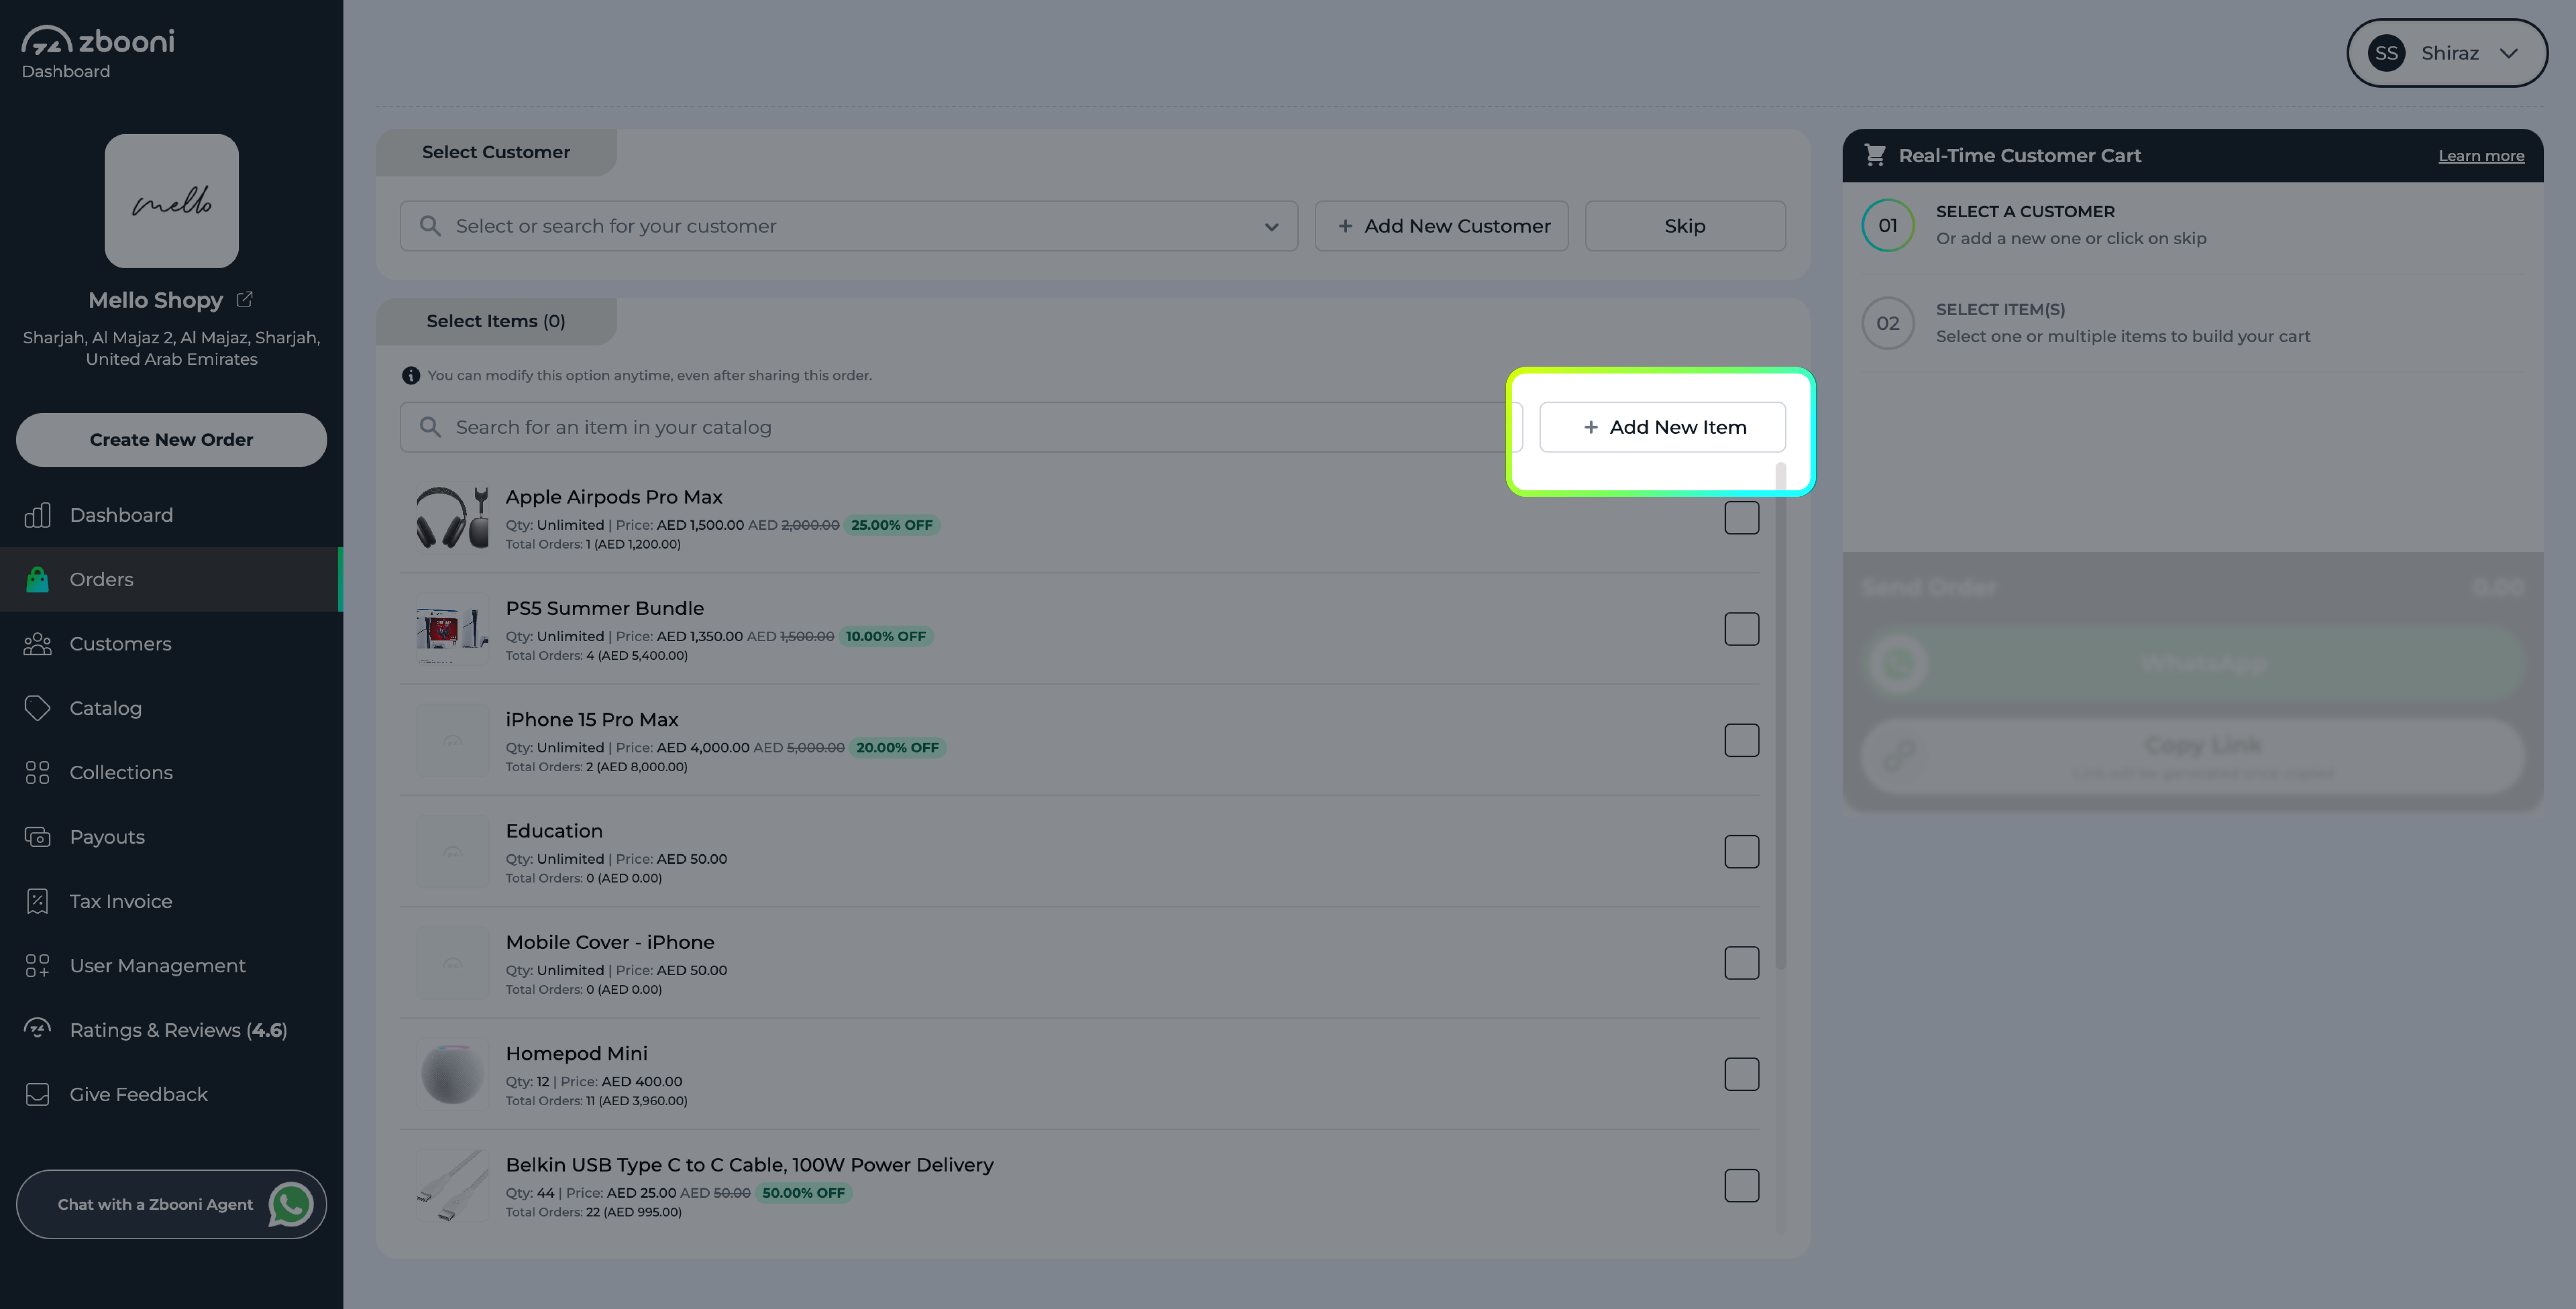
Task: Click the Collections grid icon
Action: tap(37, 773)
